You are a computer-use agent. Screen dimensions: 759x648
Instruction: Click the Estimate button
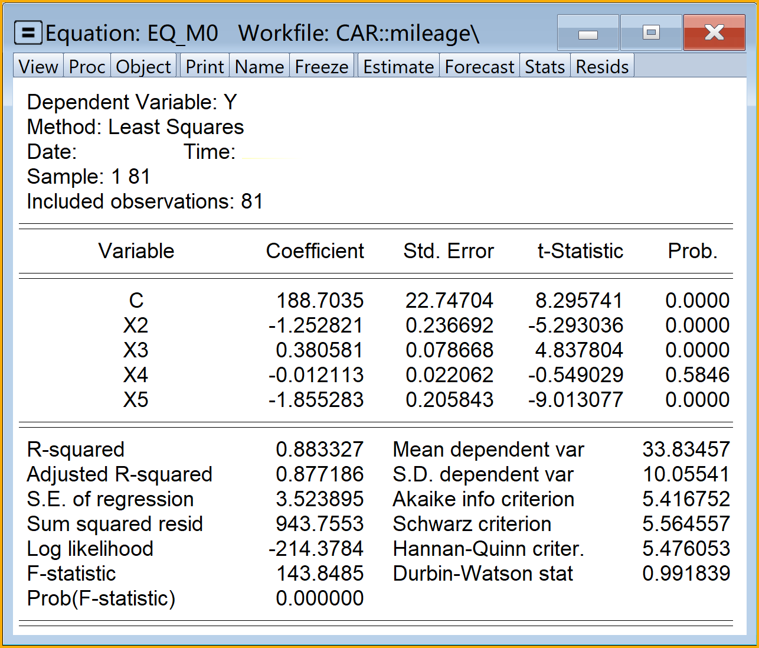(x=398, y=67)
